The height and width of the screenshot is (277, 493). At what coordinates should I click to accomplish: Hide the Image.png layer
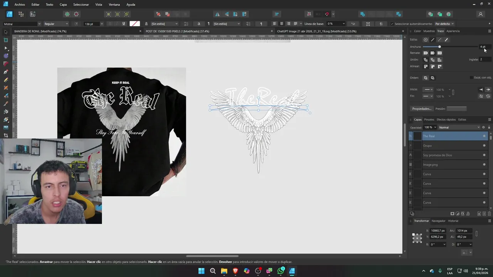[x=484, y=165]
